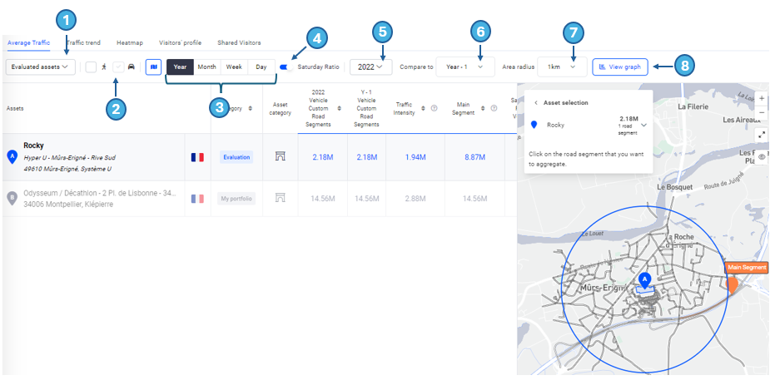Open the Area radius 1km dropdown
The image size is (770, 385).
click(x=561, y=67)
